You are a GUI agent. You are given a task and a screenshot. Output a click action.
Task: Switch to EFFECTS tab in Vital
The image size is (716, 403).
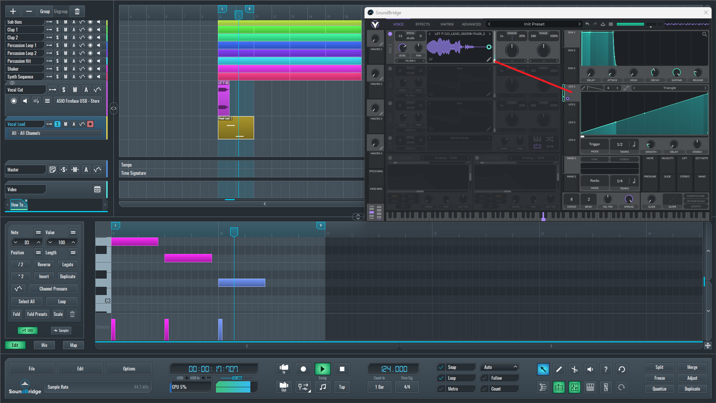point(423,24)
